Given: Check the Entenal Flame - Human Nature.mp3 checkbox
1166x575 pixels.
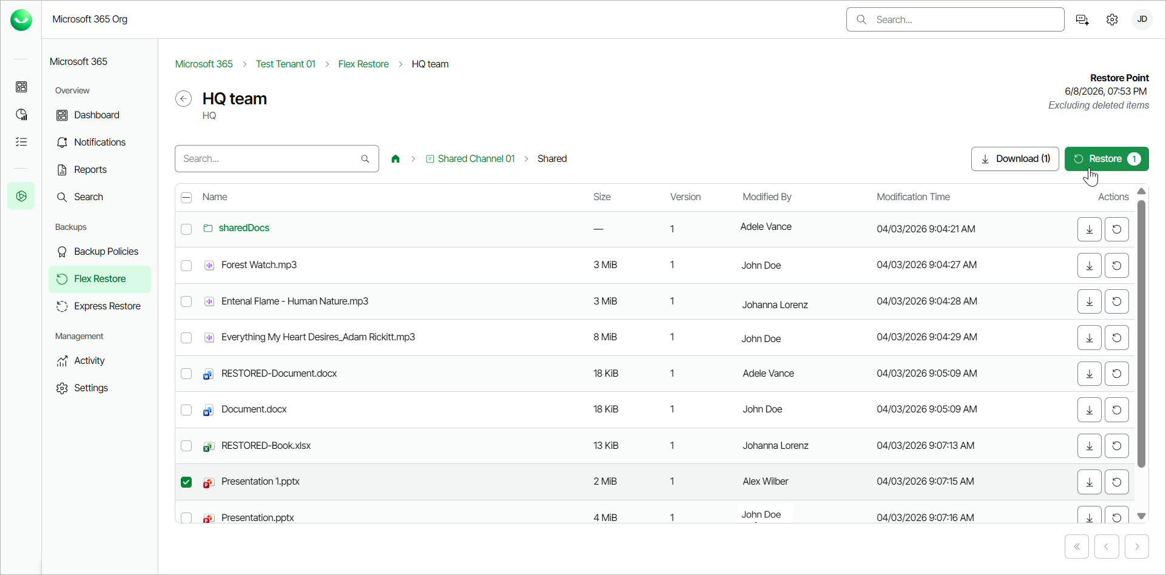Looking at the screenshot, I should click(x=186, y=301).
